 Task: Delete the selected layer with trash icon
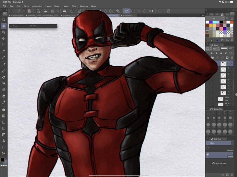tap(232, 58)
